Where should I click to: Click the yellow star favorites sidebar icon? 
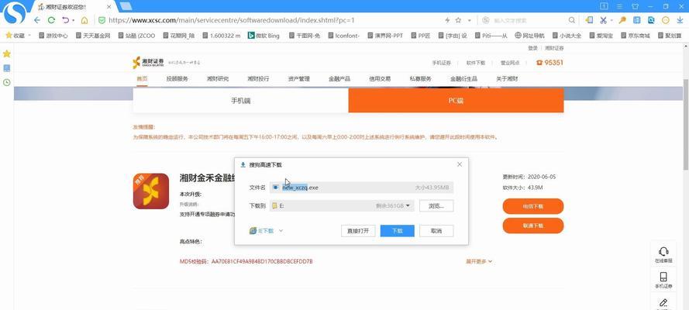click(7, 53)
